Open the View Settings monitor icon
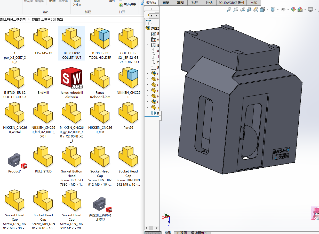This screenshot has width=319, height=234. (310, 10)
